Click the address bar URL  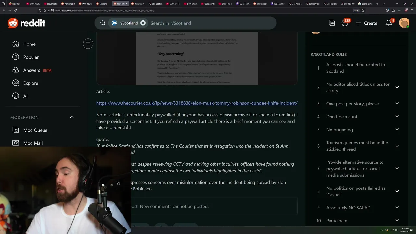[x=105, y=10]
